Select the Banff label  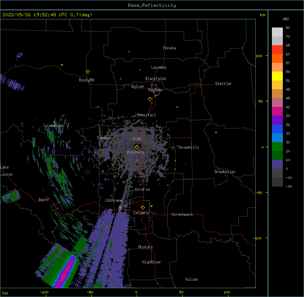(44, 200)
